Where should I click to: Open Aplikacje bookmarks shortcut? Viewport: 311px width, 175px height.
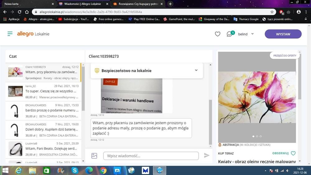pyautogui.click(x=11, y=19)
